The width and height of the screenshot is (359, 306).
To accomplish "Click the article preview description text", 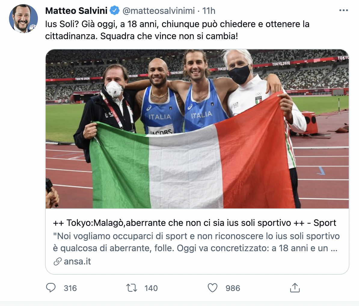I will coord(196,242).
